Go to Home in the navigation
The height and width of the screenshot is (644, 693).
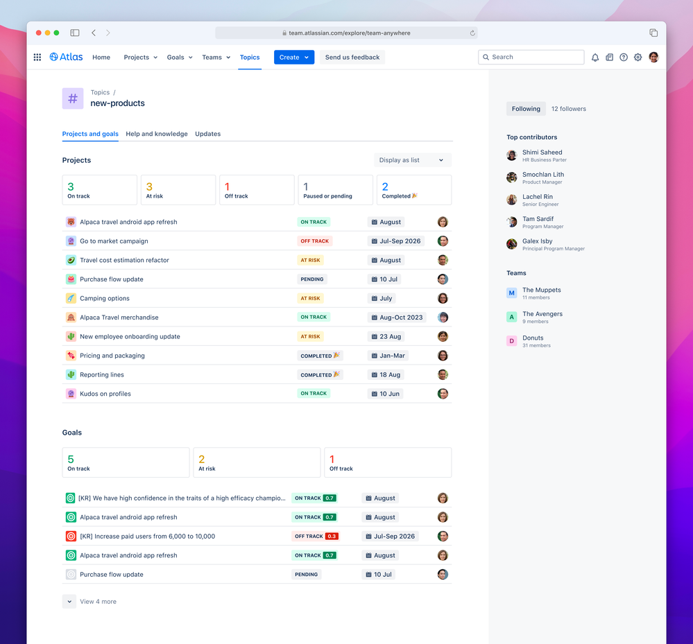click(101, 58)
